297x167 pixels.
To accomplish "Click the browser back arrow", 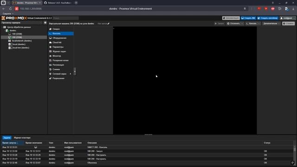I will 4,9.
